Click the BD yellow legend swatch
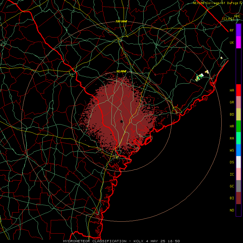Screen dimensions: 243x243 pyautogui.click(x=238, y=114)
